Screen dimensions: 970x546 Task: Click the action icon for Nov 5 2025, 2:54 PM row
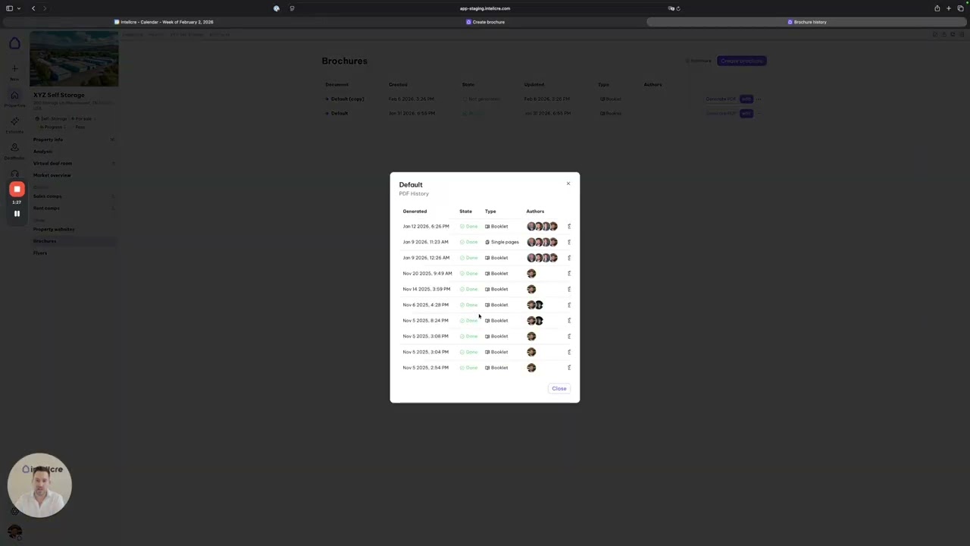click(569, 368)
